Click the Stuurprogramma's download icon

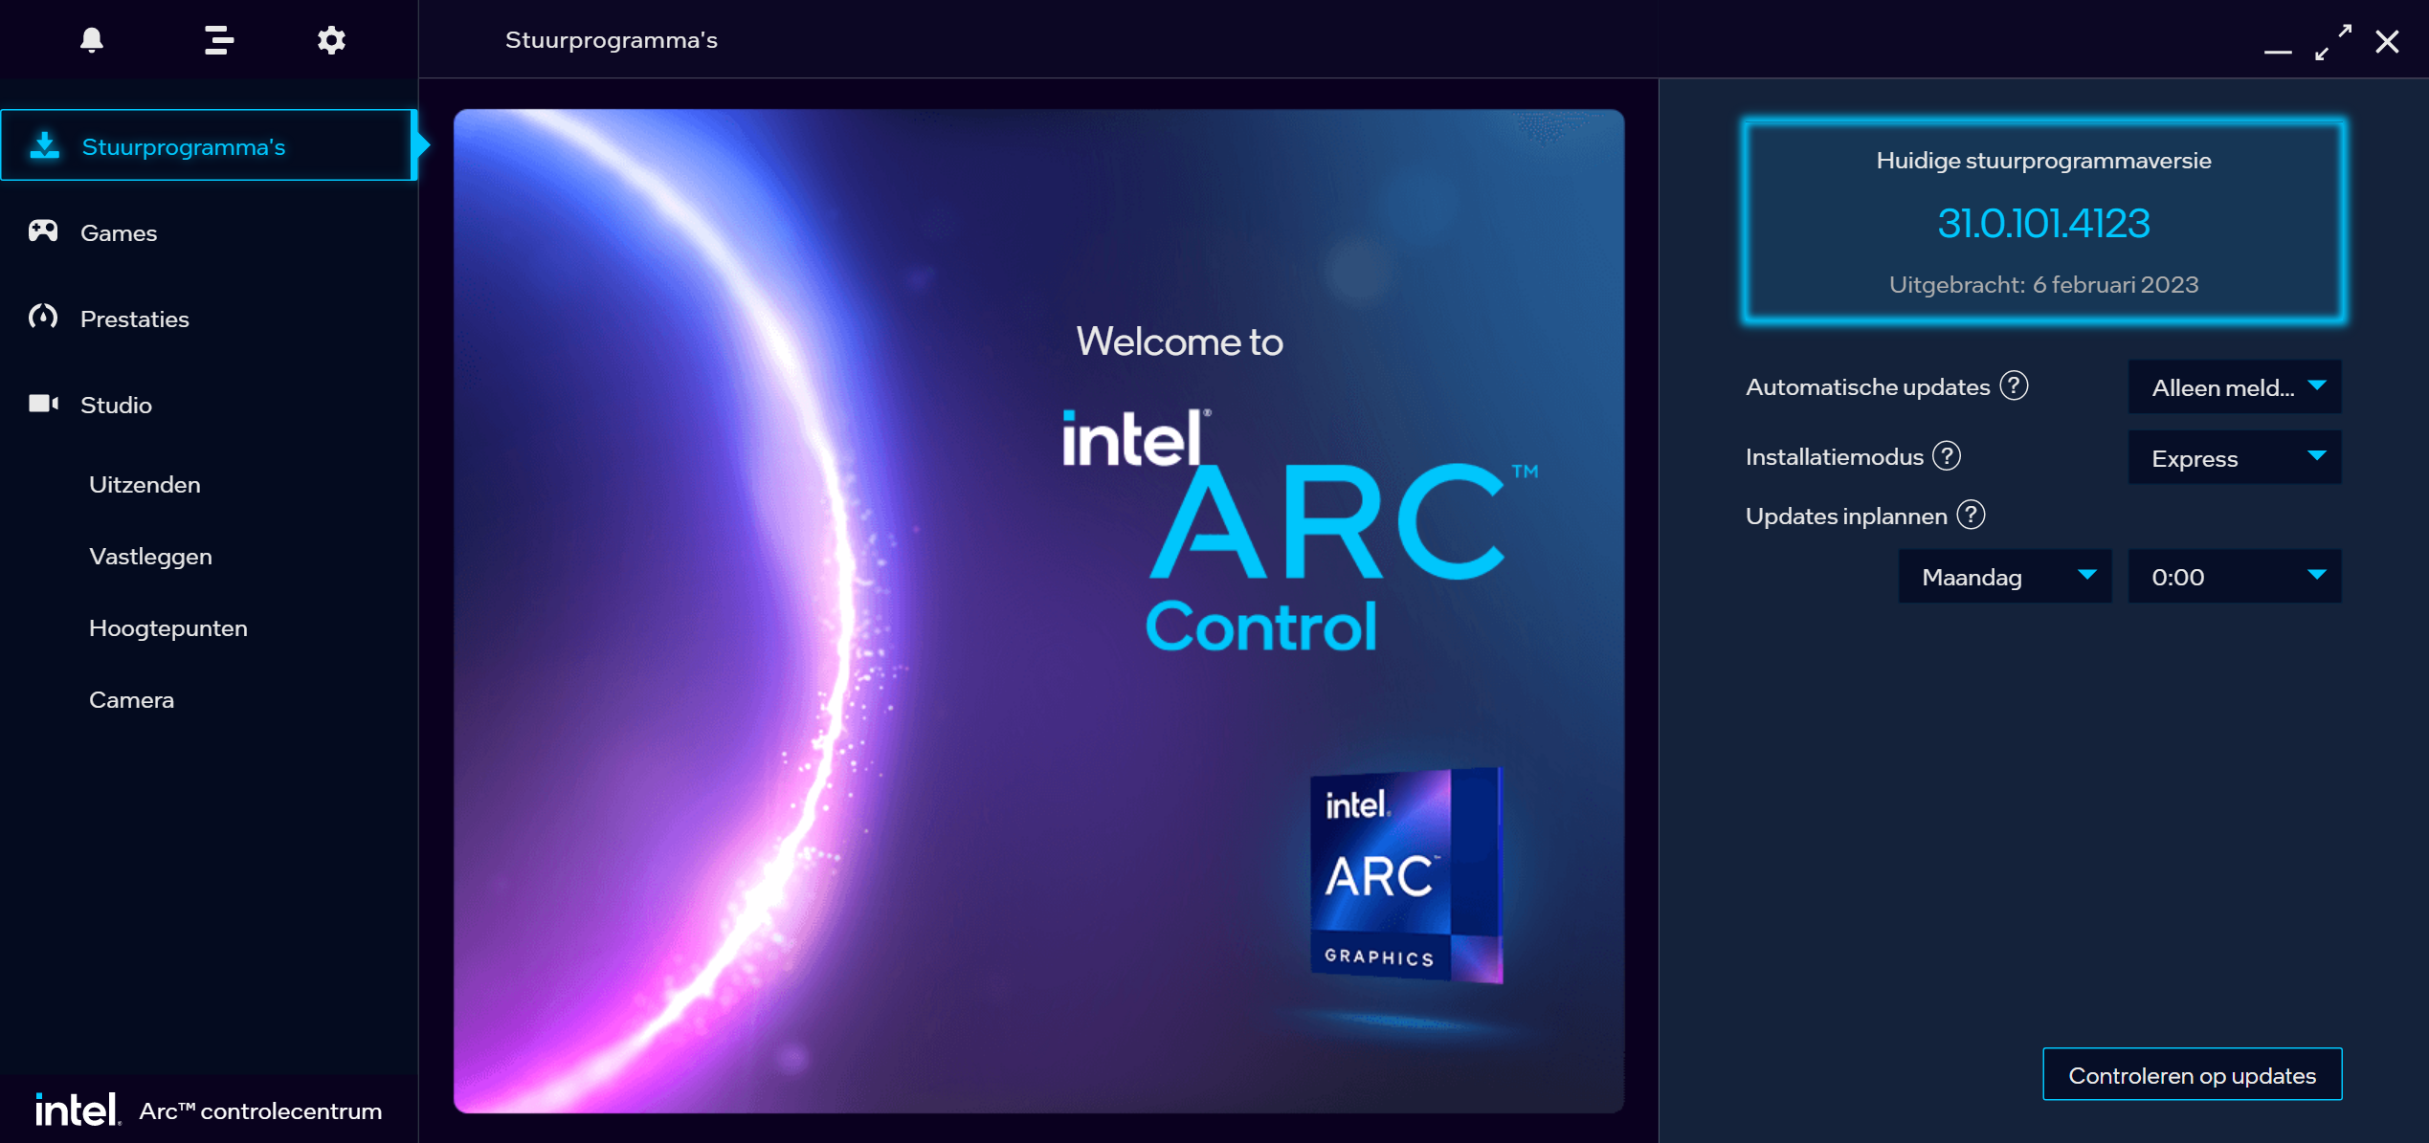[x=44, y=145]
